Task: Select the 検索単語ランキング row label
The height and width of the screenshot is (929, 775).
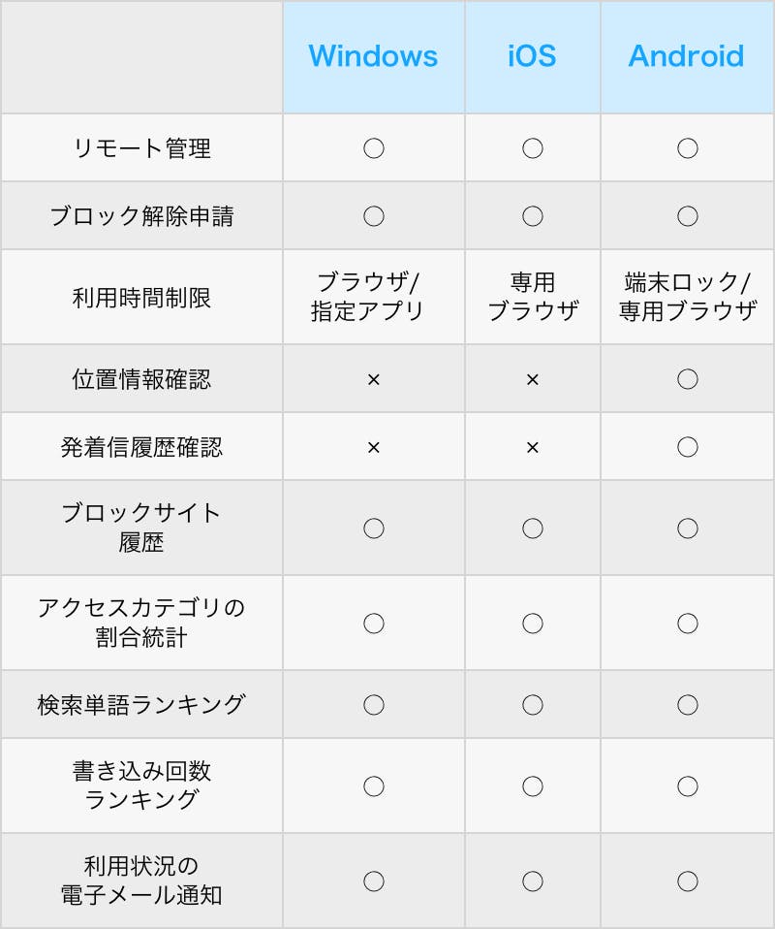Action: click(141, 704)
